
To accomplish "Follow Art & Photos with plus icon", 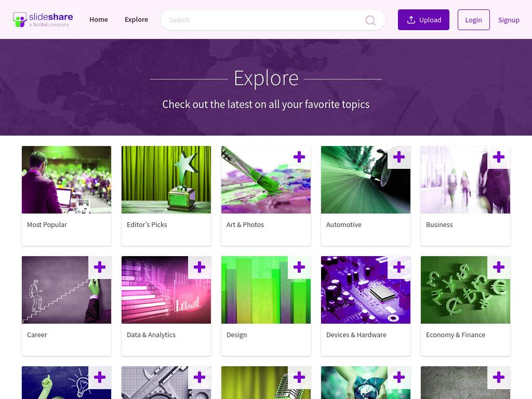I will [299, 157].
